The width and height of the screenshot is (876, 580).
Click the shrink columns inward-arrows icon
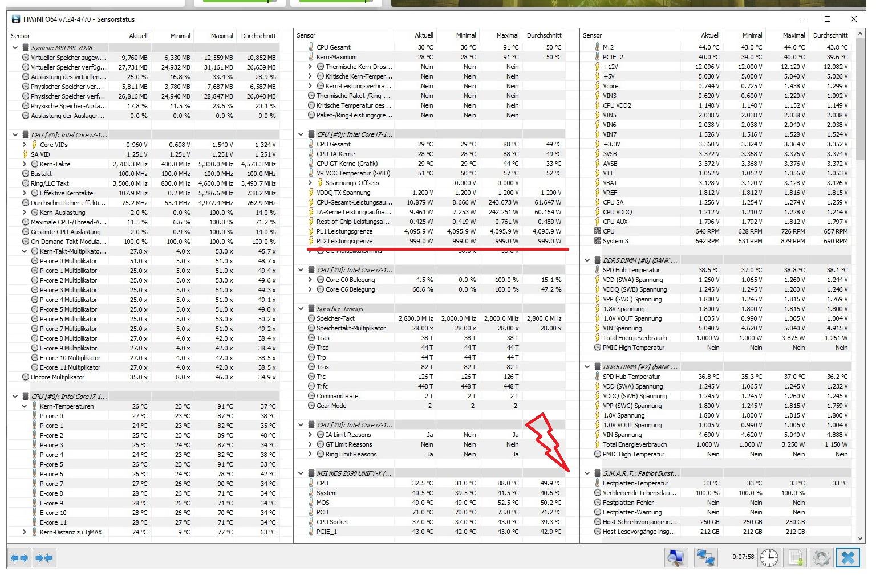[x=44, y=558]
